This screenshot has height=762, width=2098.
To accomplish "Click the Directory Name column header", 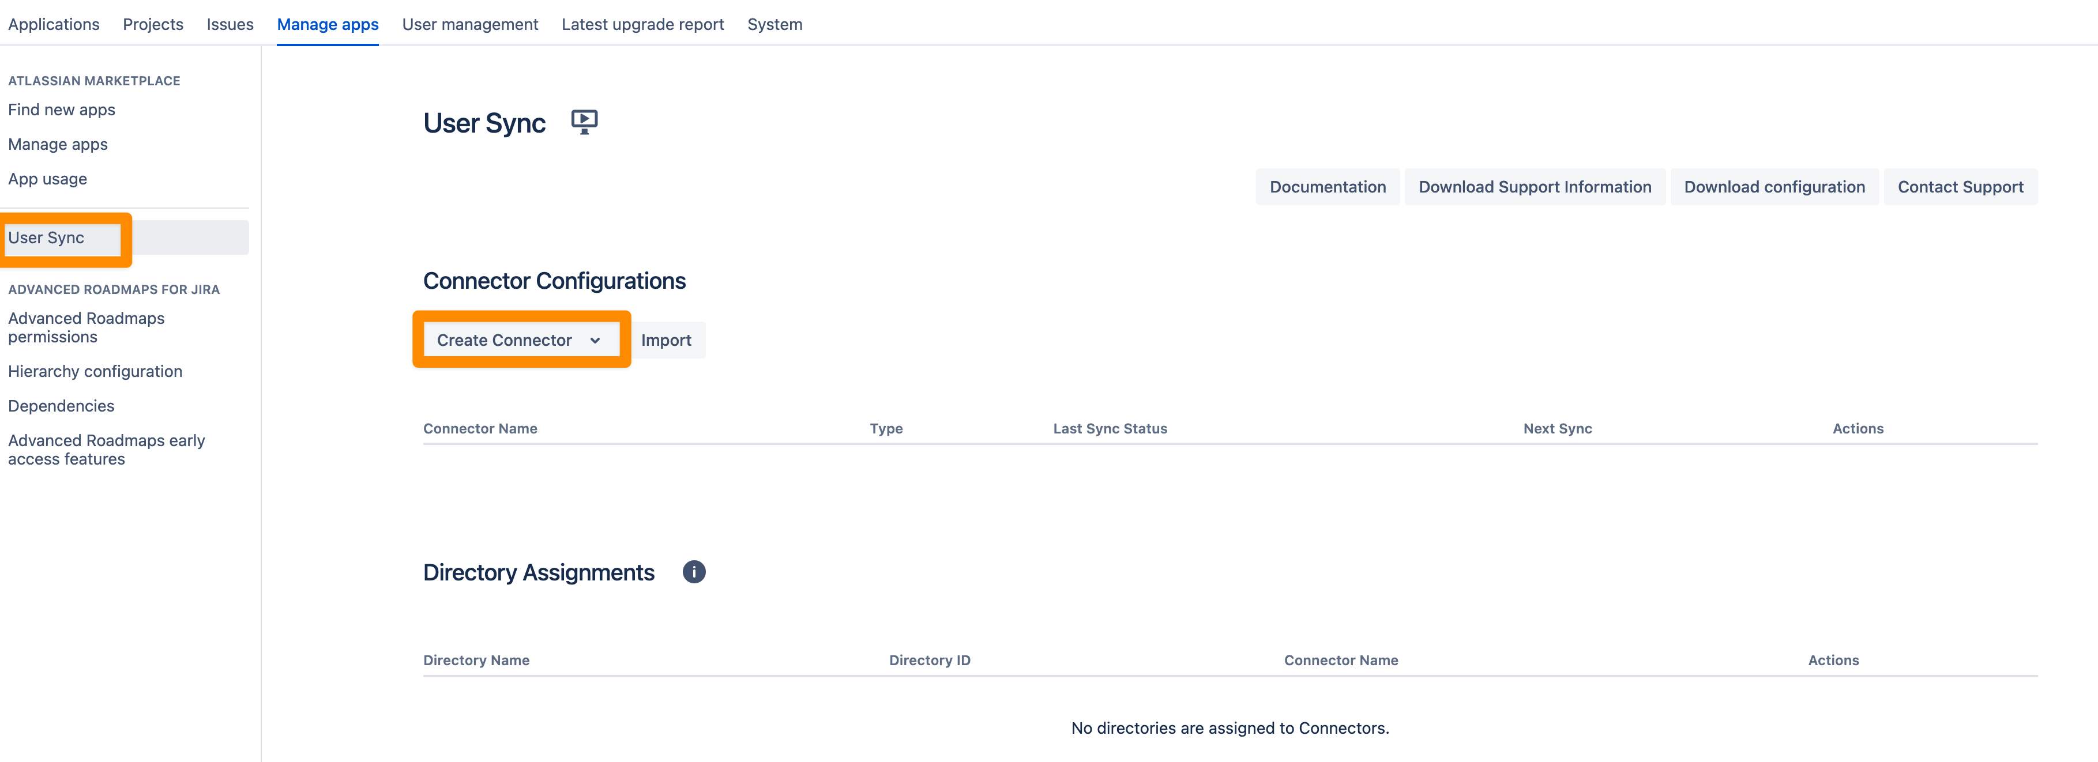I will pyautogui.click(x=476, y=660).
